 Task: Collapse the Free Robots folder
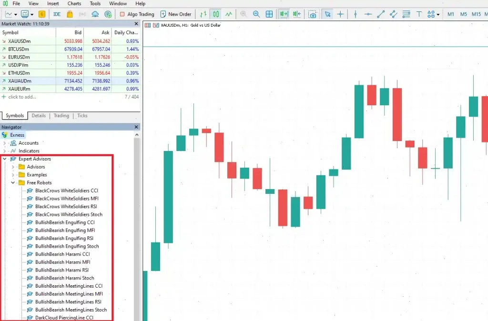coord(13,182)
